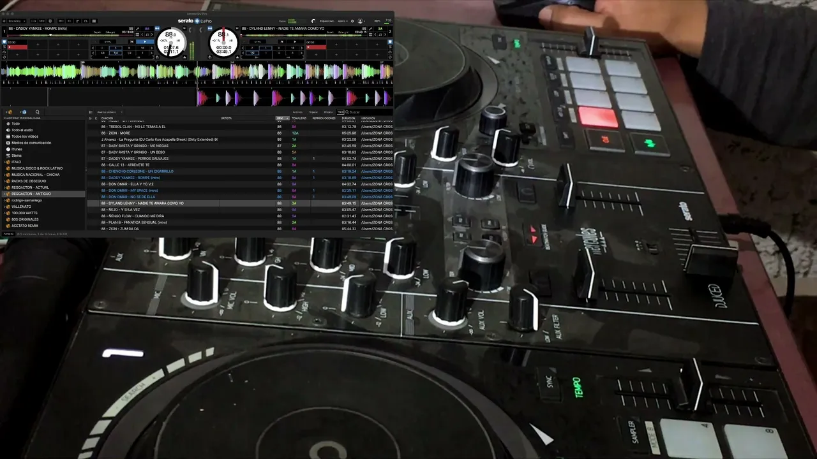Click deck 1 key display 9A
The height and width of the screenshot is (459, 817).
(x=147, y=29)
